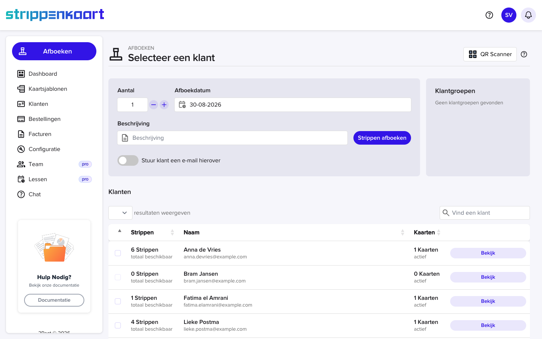Check the box for Bram Jansen
Screen dimensions: 542x339
tap(118, 277)
